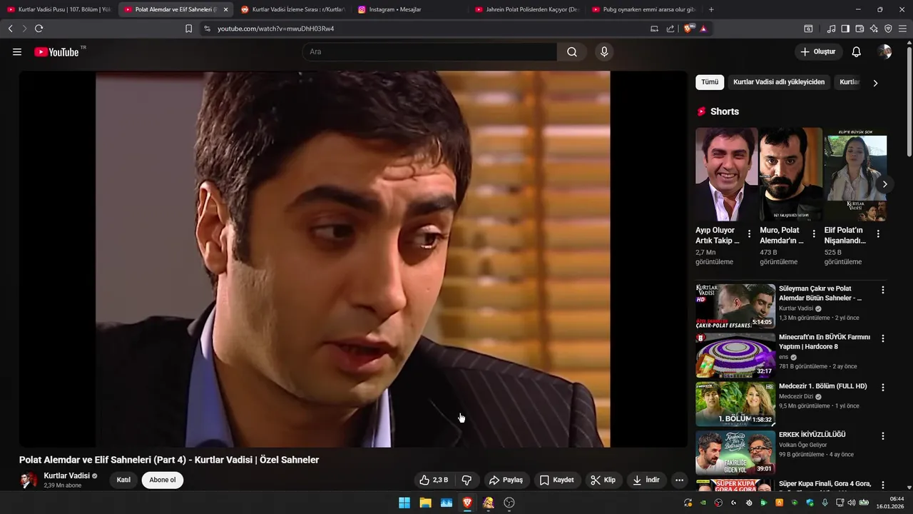This screenshot has height=514, width=913.
Task: Open the Muro, Polat Alemdar'ın Short thumbnail
Action: coord(790,174)
